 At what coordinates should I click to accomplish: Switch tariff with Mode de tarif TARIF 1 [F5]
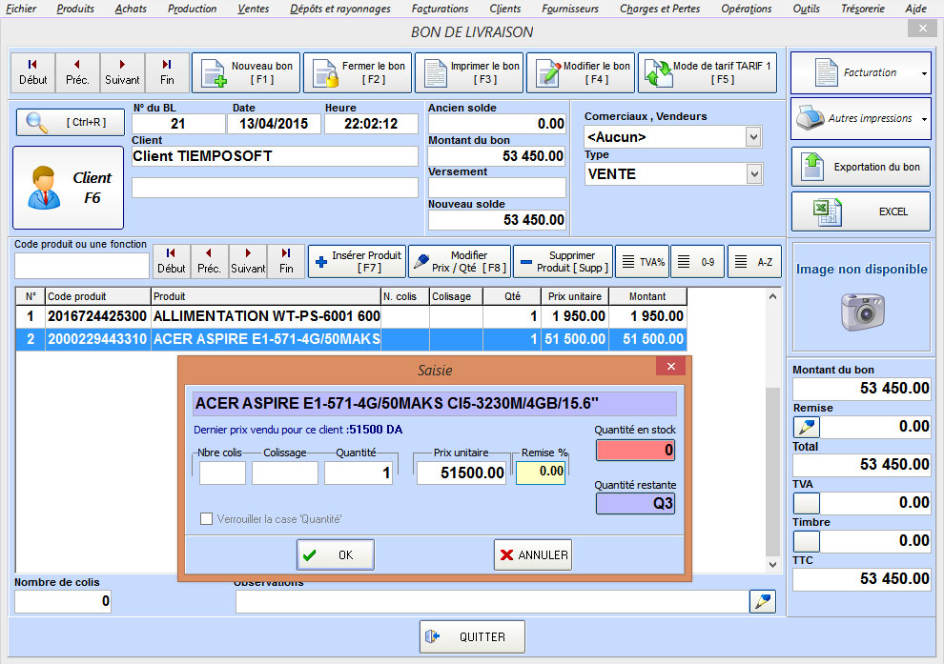pos(708,72)
